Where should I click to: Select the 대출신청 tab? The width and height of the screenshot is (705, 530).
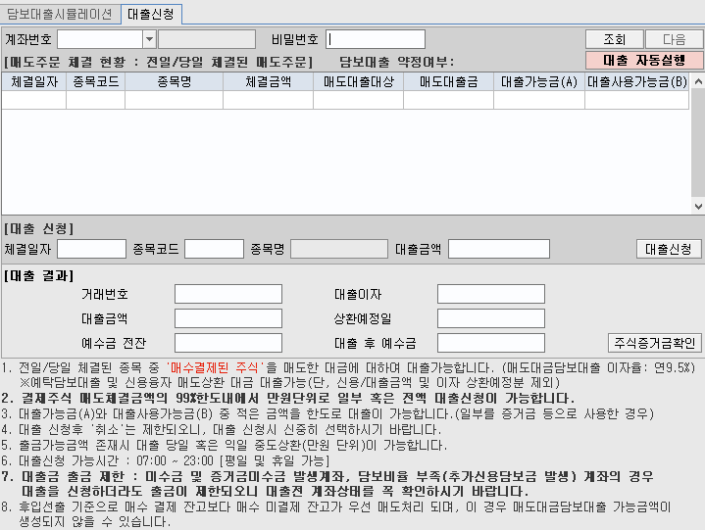(x=151, y=14)
